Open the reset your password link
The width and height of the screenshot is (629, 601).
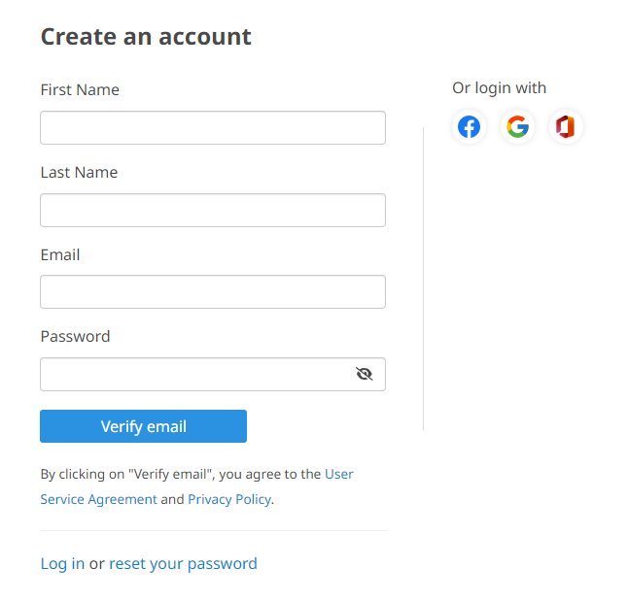183,564
